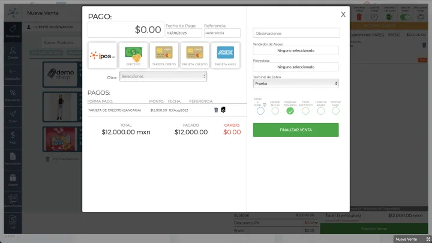Click the ipos pay payment icon
This screenshot has height=243, width=432.
102,55
